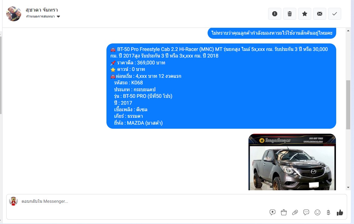
Task: Click contact name สุชาดา จันทรา
Action: (42, 10)
